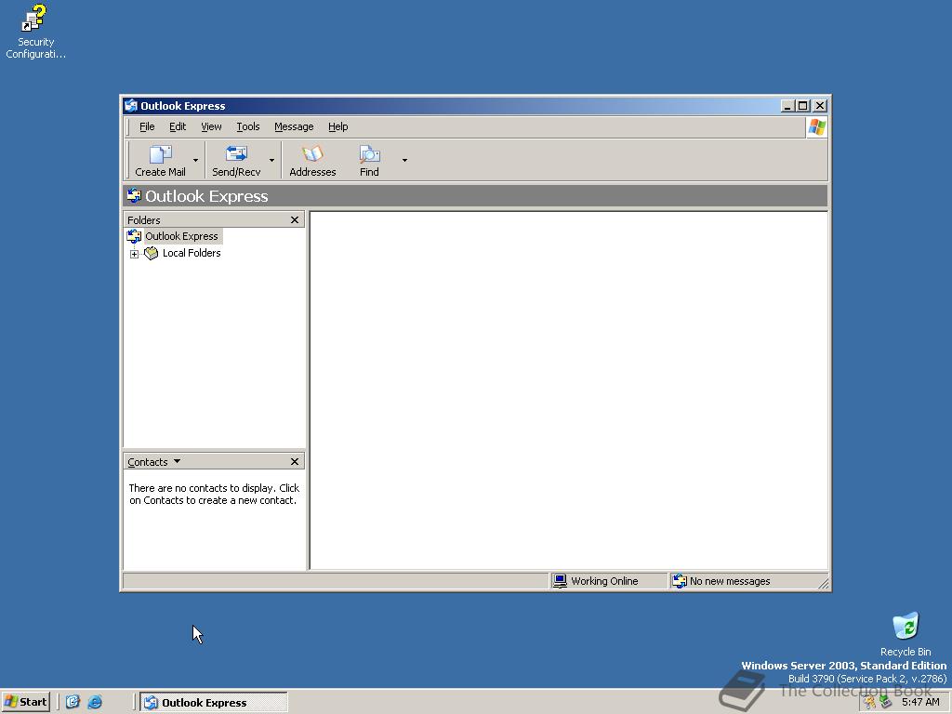Select the Security Configuration desktop shortcut
The height and width of the screenshot is (714, 952).
tap(35, 32)
